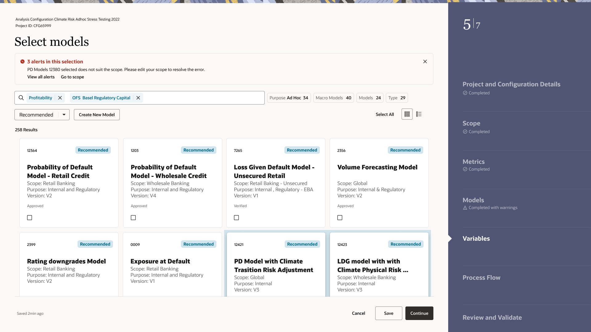Click the red alert error icon
Screen dimensions: 591x332
click(x=22, y=61)
